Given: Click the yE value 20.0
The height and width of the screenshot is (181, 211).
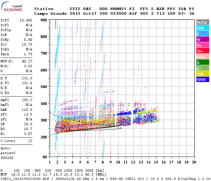Looking at the screenshot, I should [x=28, y=124].
